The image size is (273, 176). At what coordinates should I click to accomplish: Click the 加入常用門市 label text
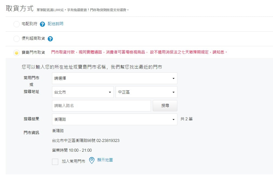tap(73, 161)
